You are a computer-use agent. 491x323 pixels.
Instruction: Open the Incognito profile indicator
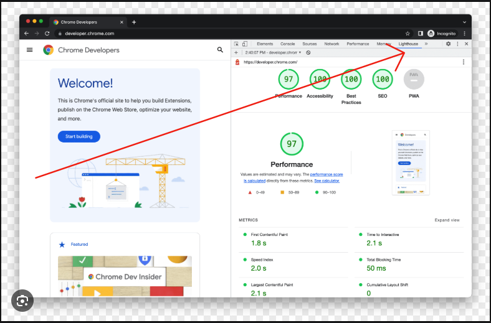pyautogui.click(x=442, y=34)
